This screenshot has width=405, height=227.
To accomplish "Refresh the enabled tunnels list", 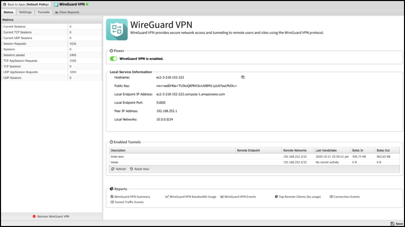I will tap(118, 169).
